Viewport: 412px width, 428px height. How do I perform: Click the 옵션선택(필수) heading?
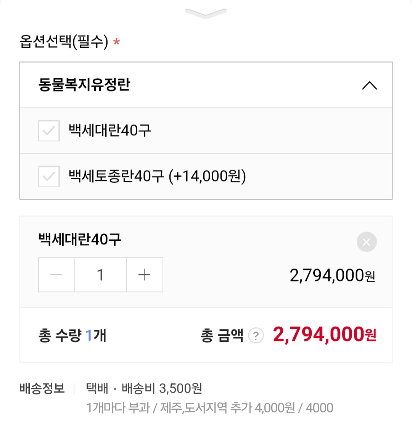(x=64, y=42)
